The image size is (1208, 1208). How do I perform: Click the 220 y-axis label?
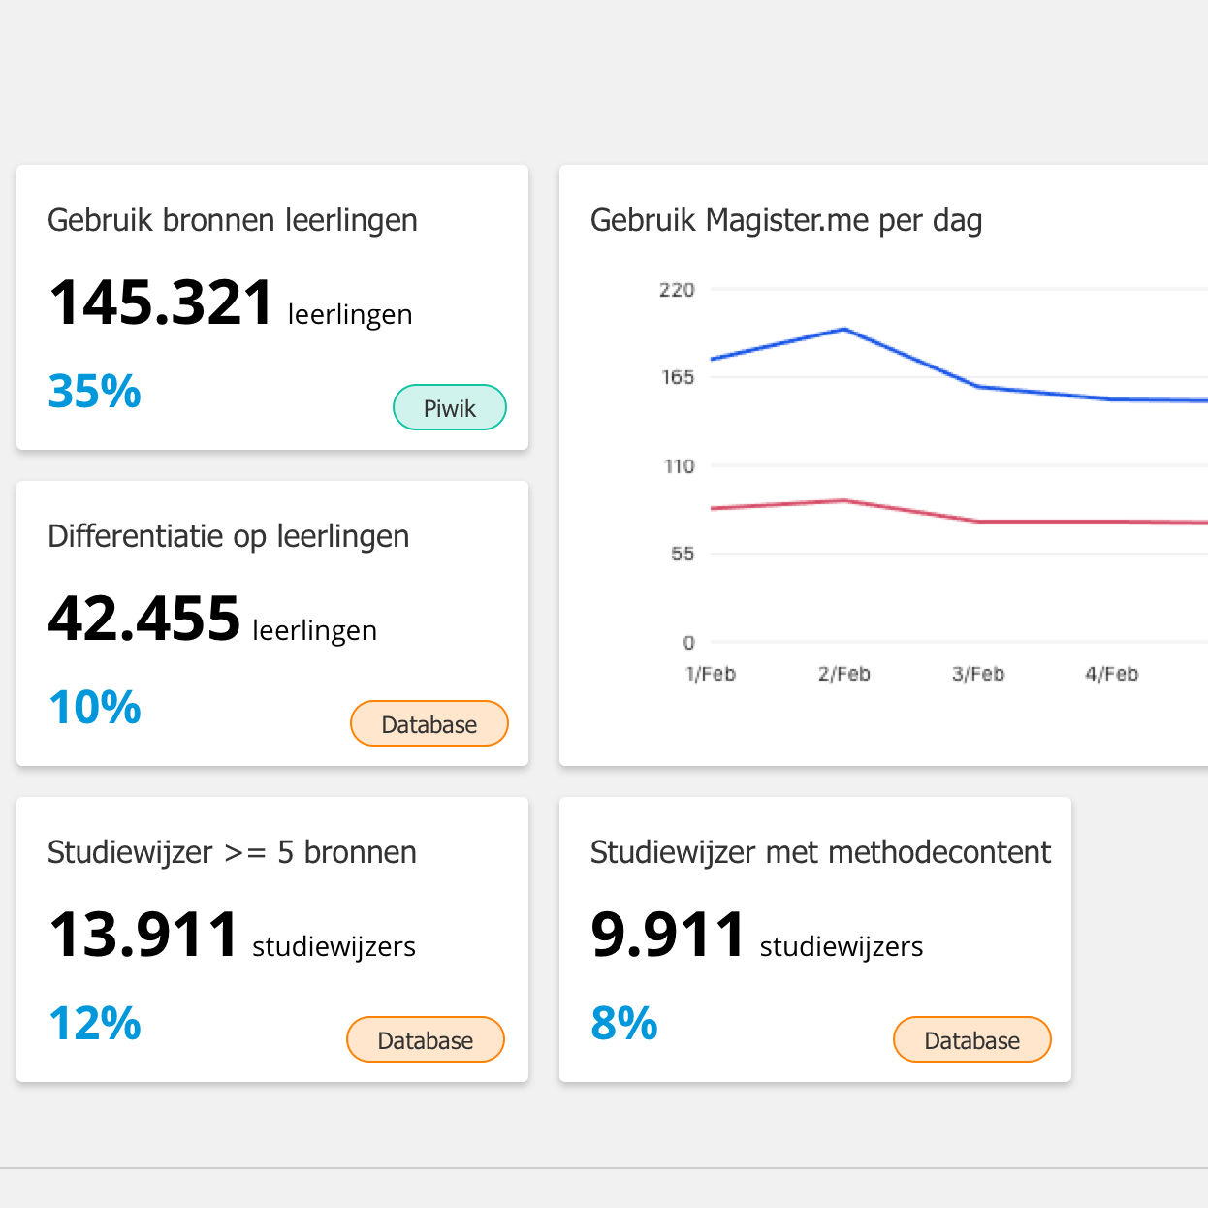point(677,290)
